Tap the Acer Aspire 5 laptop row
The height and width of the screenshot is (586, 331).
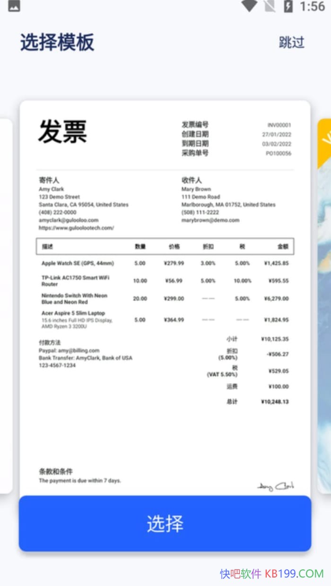click(165, 320)
